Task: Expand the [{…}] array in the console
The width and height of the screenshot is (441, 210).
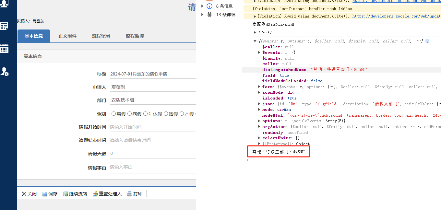Action: tap(255, 32)
